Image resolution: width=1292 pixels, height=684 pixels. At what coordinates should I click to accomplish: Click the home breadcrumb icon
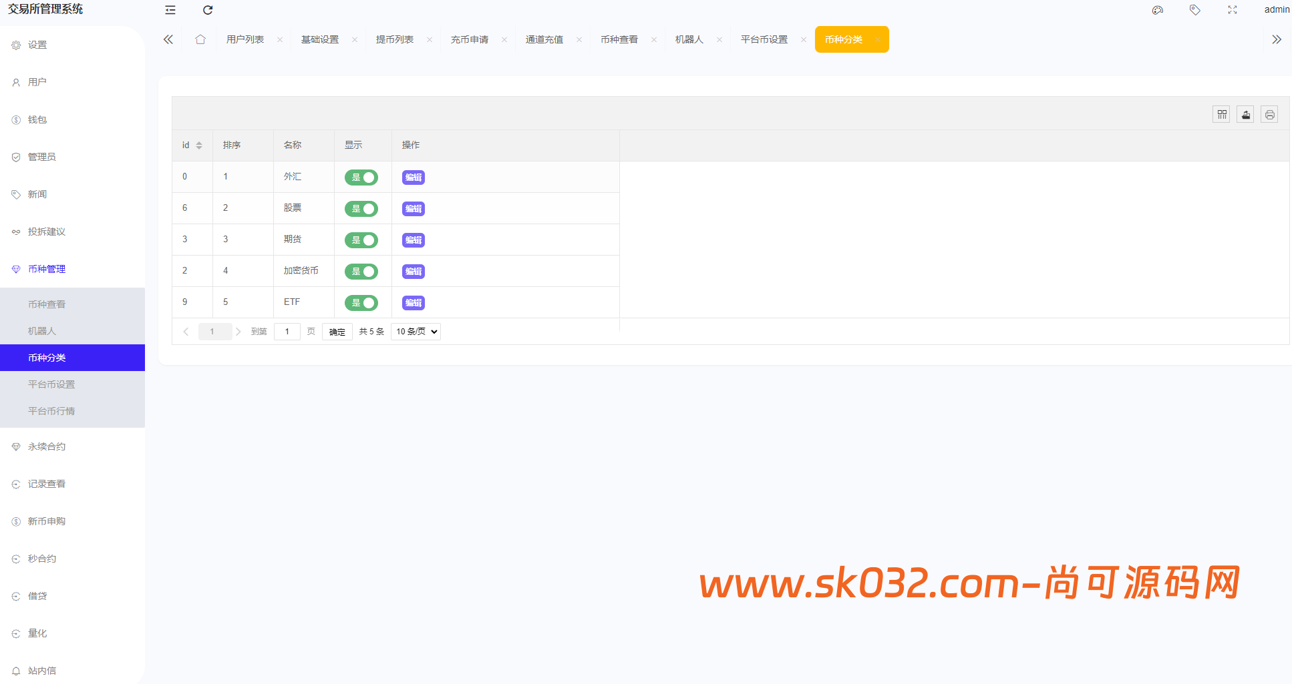tap(200, 39)
